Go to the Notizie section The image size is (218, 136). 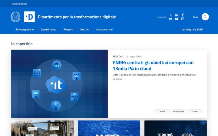point(84,29)
